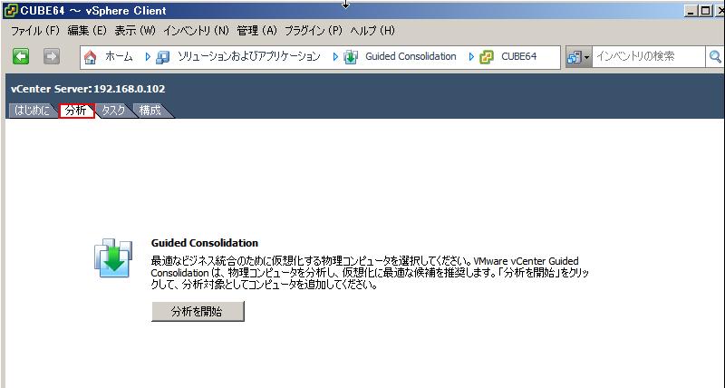Viewport: 725px width, 388px height.
Task: Open the インベントリ (N) menu
Action: pyautogui.click(x=196, y=31)
